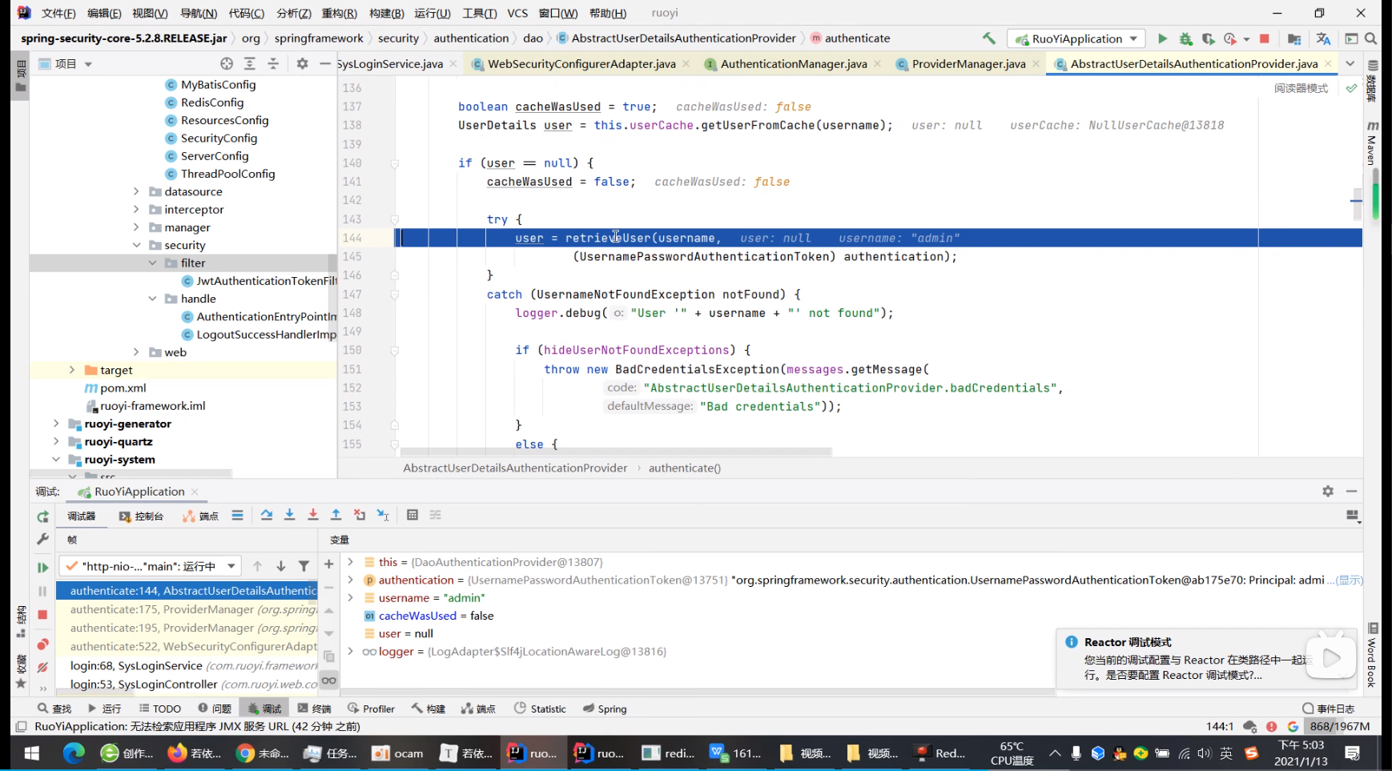Click the Build project hammer icon
The width and height of the screenshot is (1392, 771).
point(989,38)
